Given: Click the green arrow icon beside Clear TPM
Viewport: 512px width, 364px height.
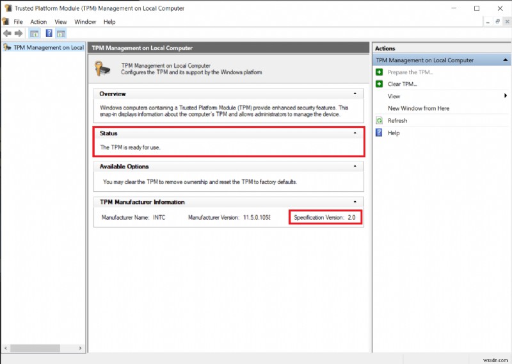Looking at the screenshot, I should tap(379, 84).
